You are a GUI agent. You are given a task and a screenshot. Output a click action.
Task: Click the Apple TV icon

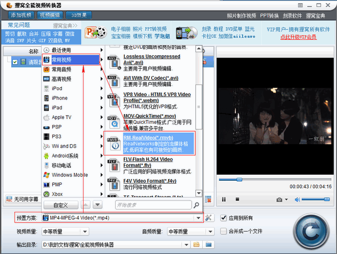pos(47,117)
